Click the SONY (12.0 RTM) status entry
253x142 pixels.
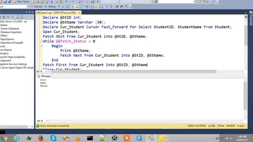[196, 126]
